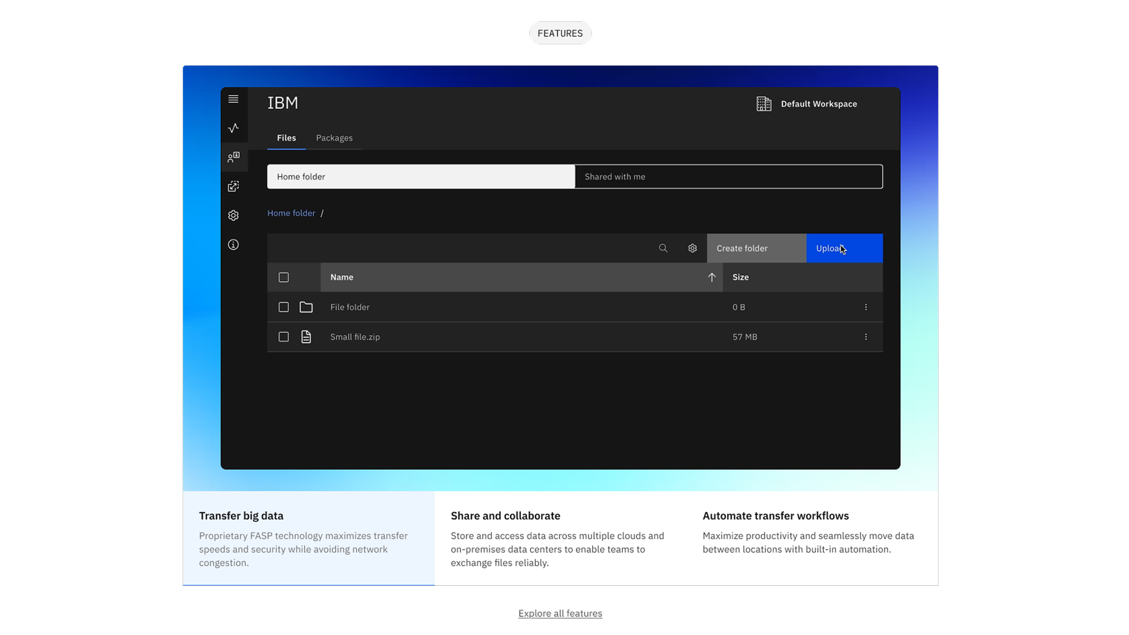1129x635 pixels.
Task: Open sidebar settings gear icon
Action: point(233,215)
